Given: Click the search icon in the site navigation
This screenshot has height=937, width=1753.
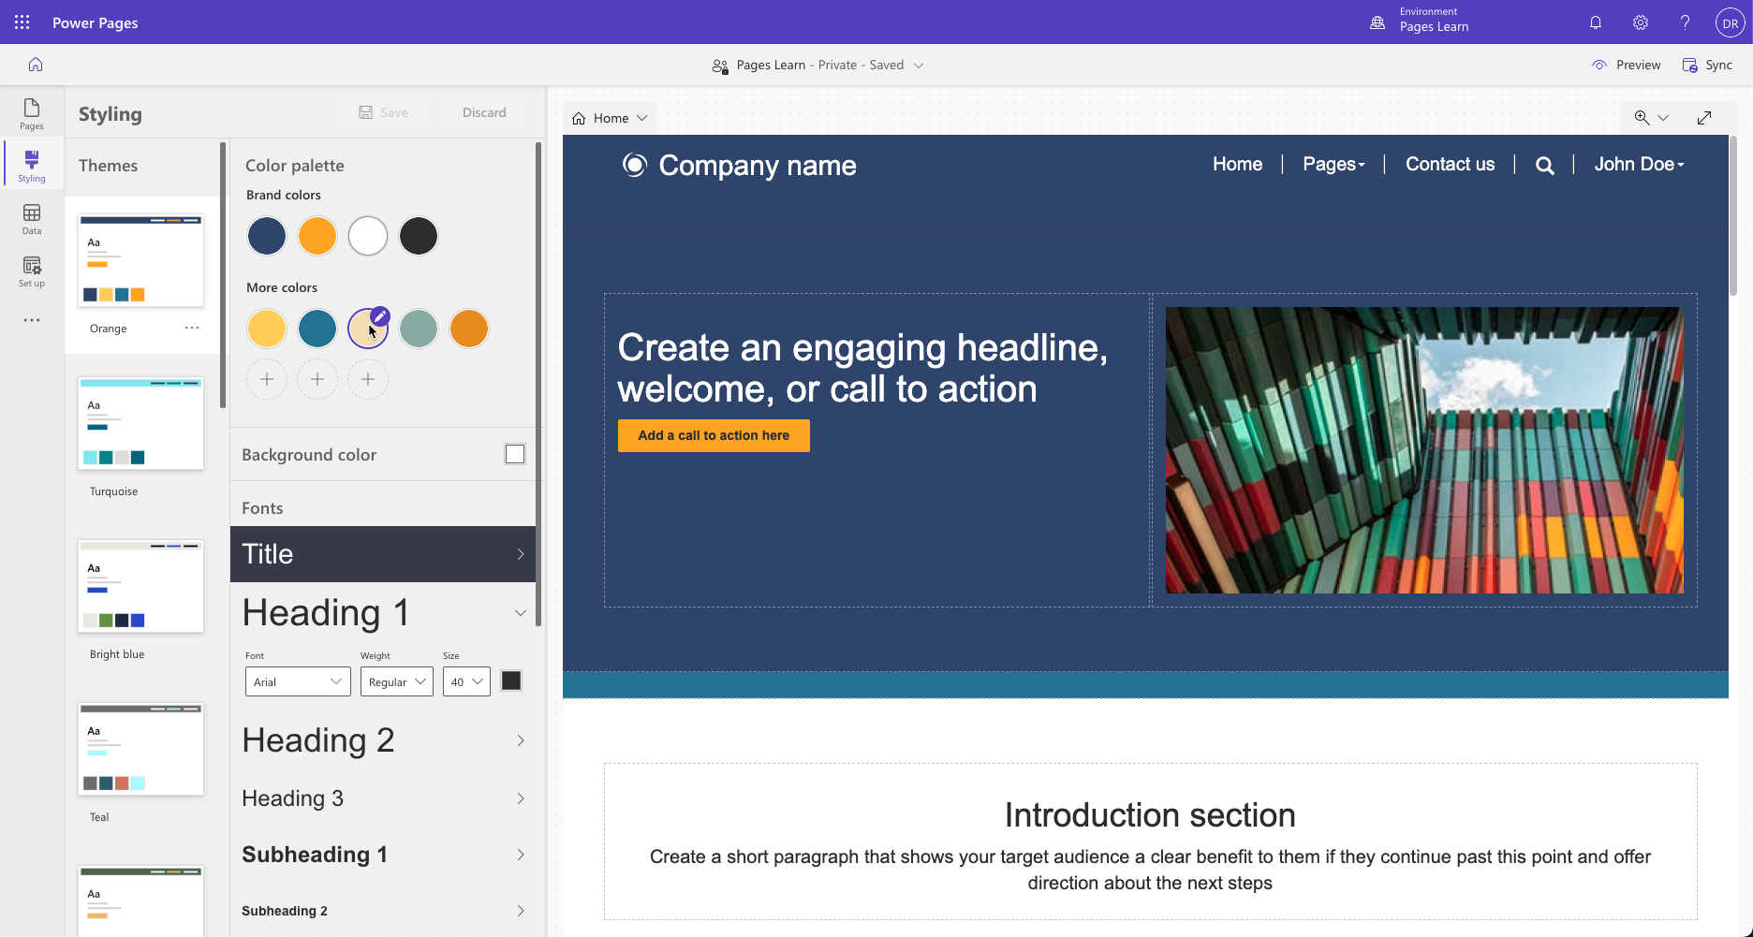Looking at the screenshot, I should pos(1545,166).
